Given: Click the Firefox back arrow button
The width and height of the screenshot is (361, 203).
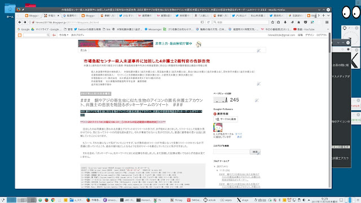Looking at the screenshot, I should [20, 23].
